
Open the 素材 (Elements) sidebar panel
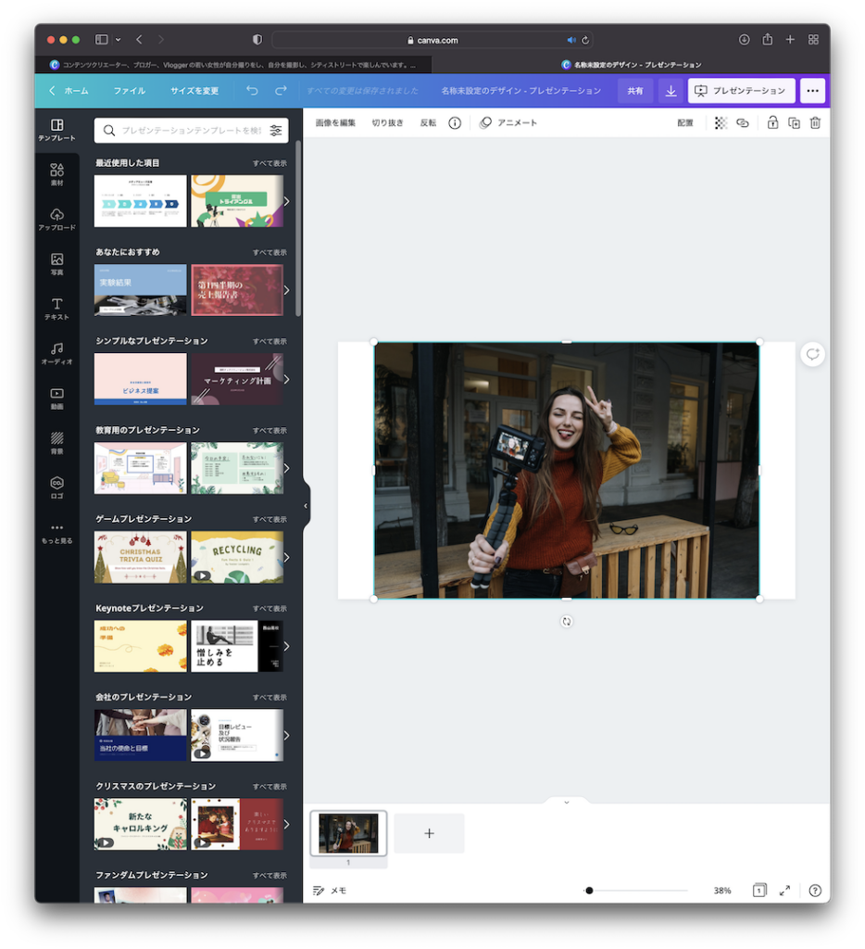coord(56,174)
